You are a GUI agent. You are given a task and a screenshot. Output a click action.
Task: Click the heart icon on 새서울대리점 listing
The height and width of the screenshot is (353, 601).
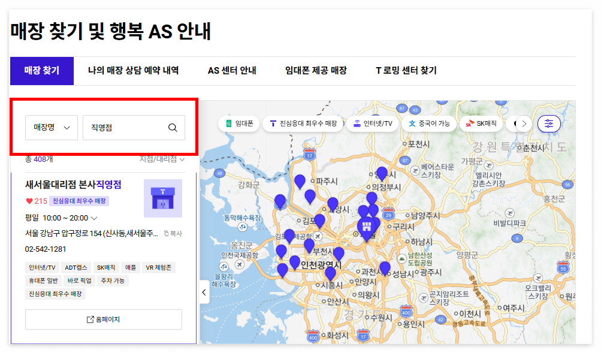click(29, 200)
